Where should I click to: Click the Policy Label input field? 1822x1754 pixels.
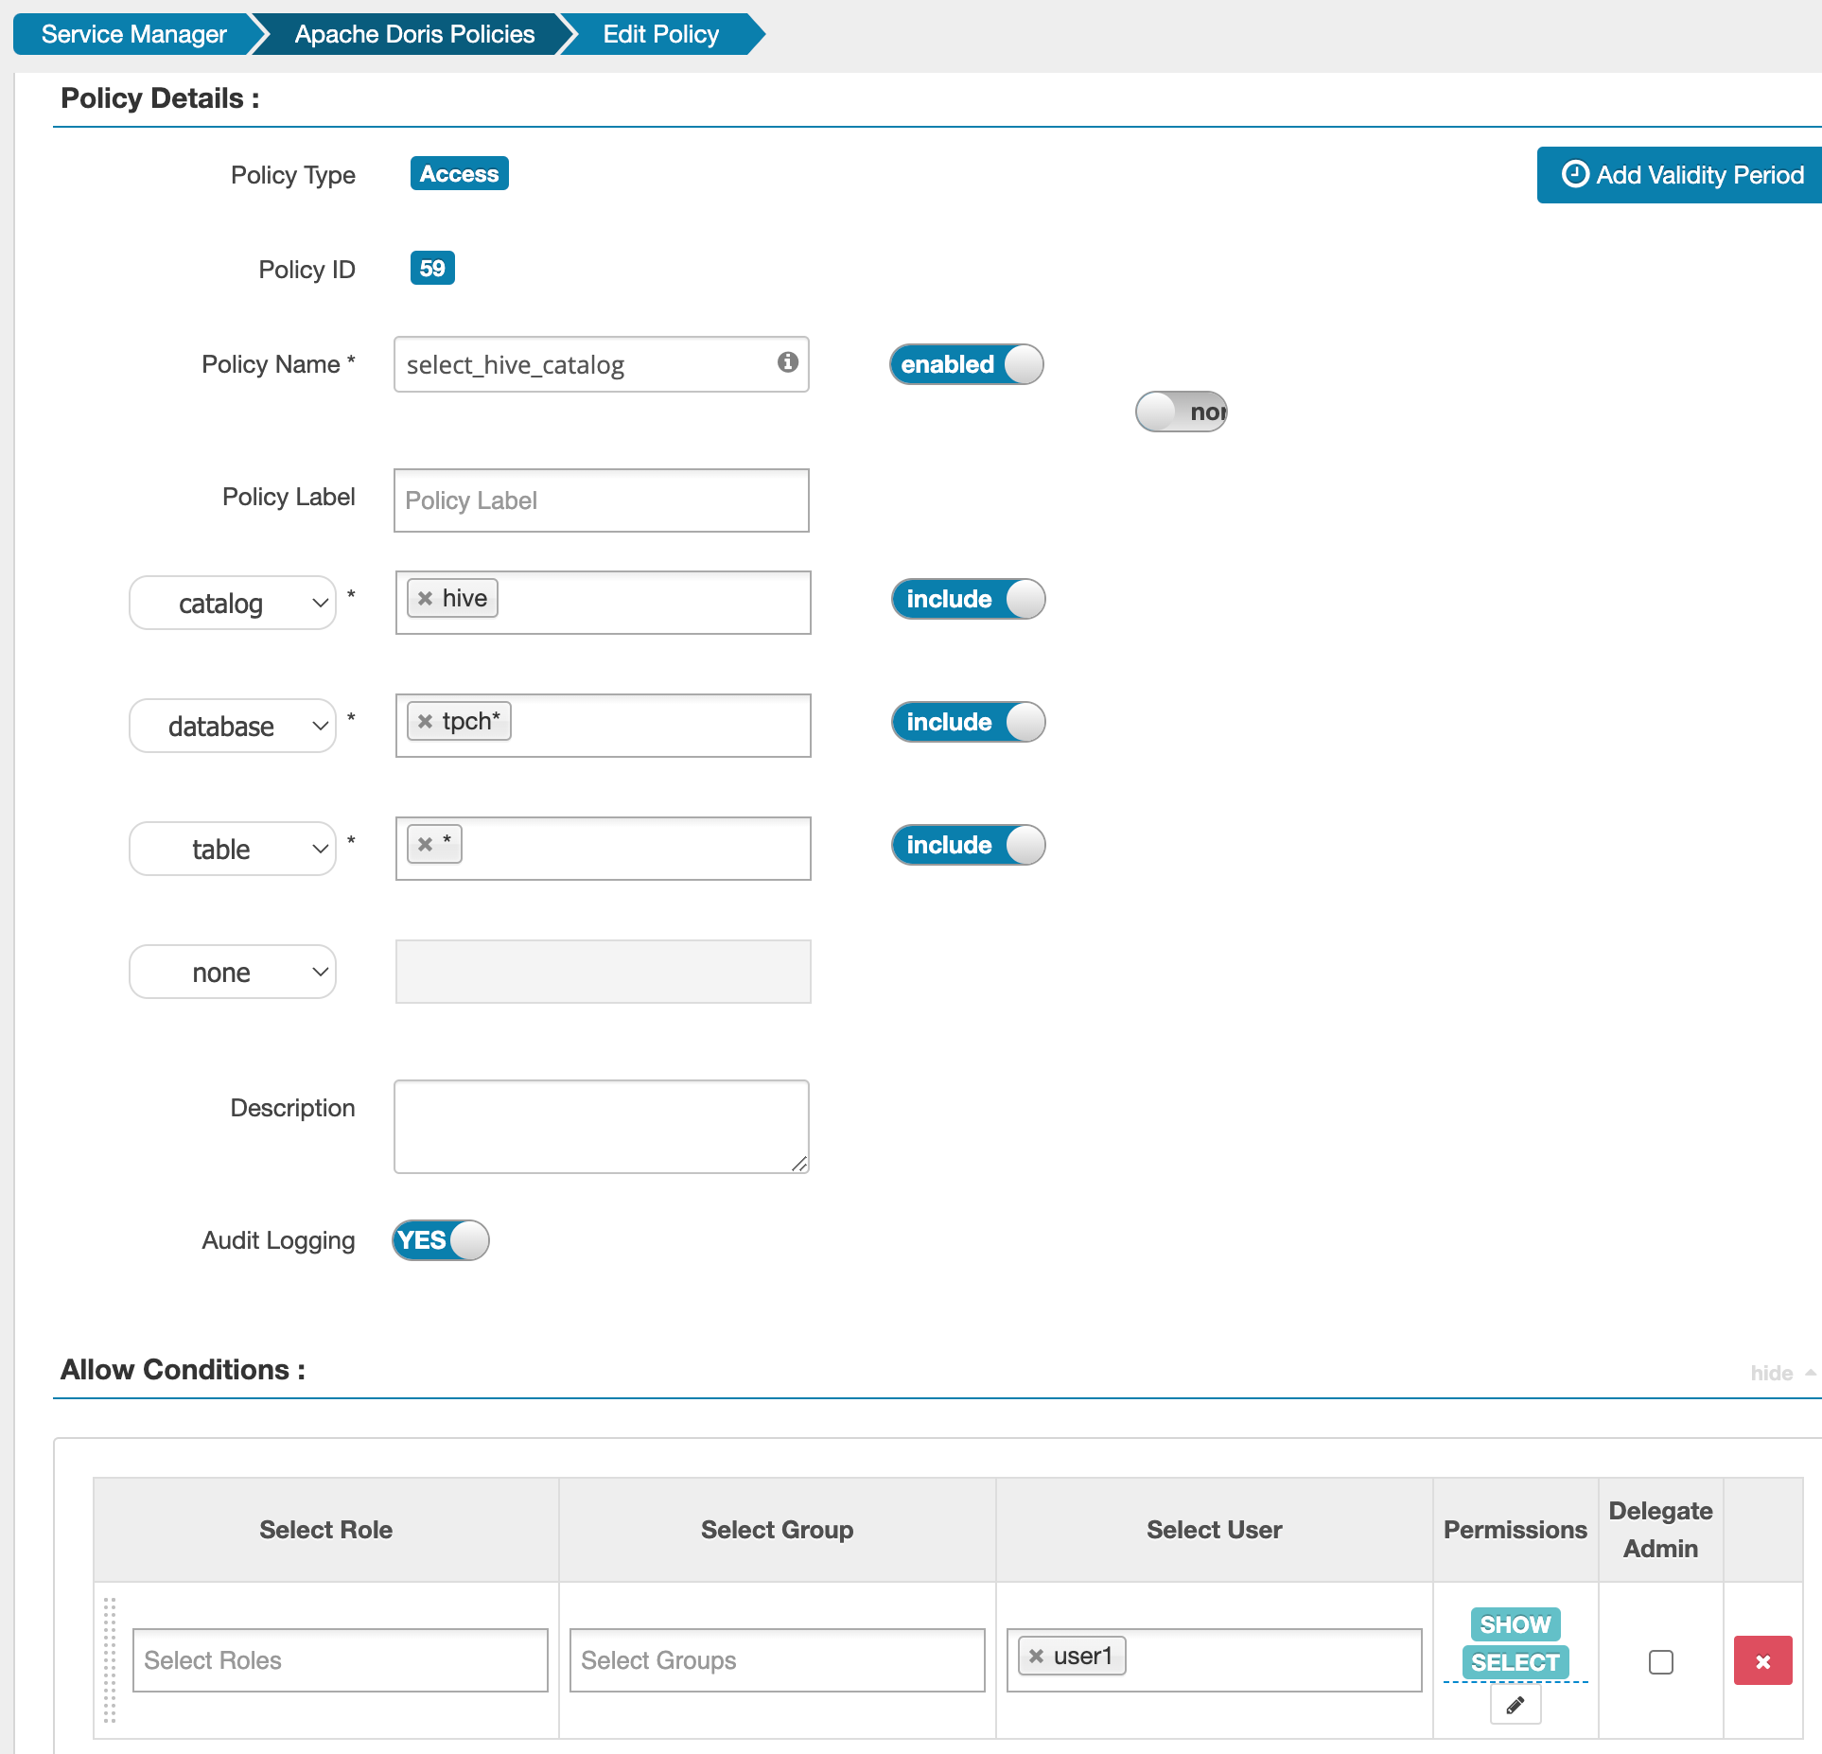[602, 500]
